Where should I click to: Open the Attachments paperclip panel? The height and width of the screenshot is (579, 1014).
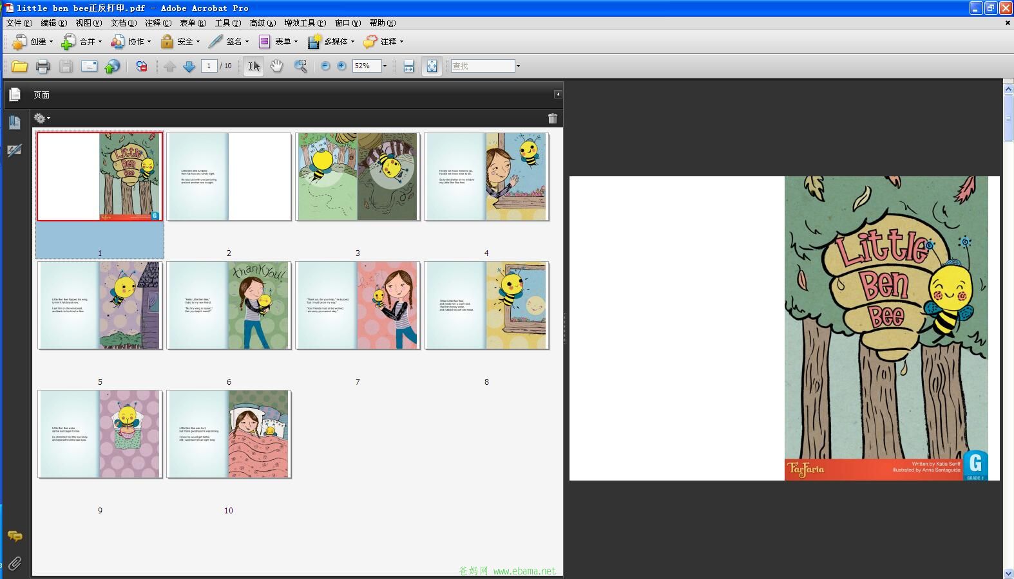(x=15, y=564)
